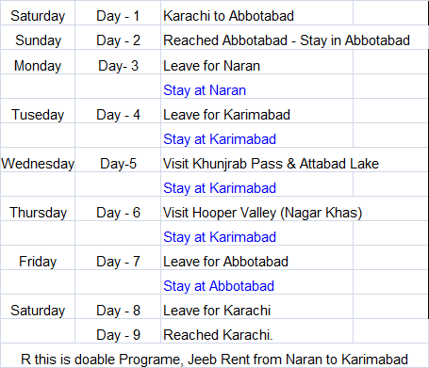Click the 'Day - 2' cell
The width and height of the screenshot is (429, 368).
[118, 40]
